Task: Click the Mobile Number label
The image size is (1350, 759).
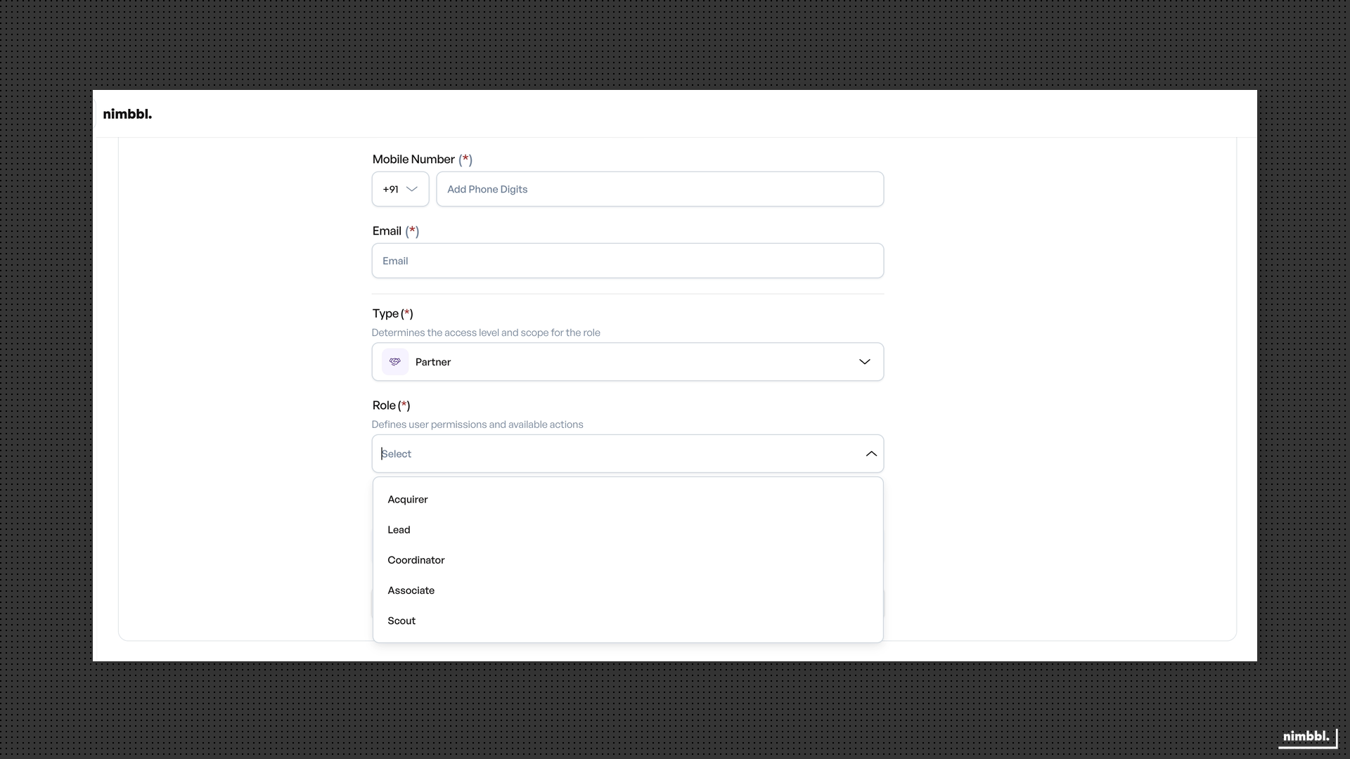Action: [413, 159]
